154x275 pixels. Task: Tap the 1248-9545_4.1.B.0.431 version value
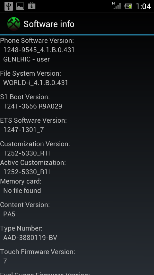[x=39, y=50]
